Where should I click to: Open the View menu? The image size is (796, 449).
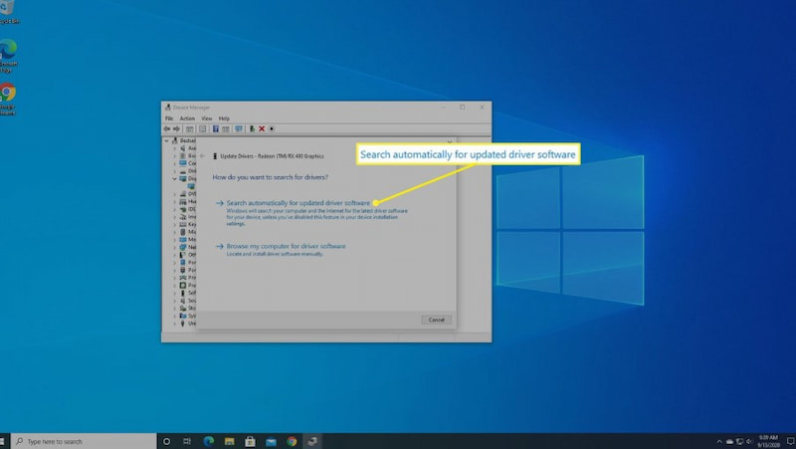click(207, 118)
